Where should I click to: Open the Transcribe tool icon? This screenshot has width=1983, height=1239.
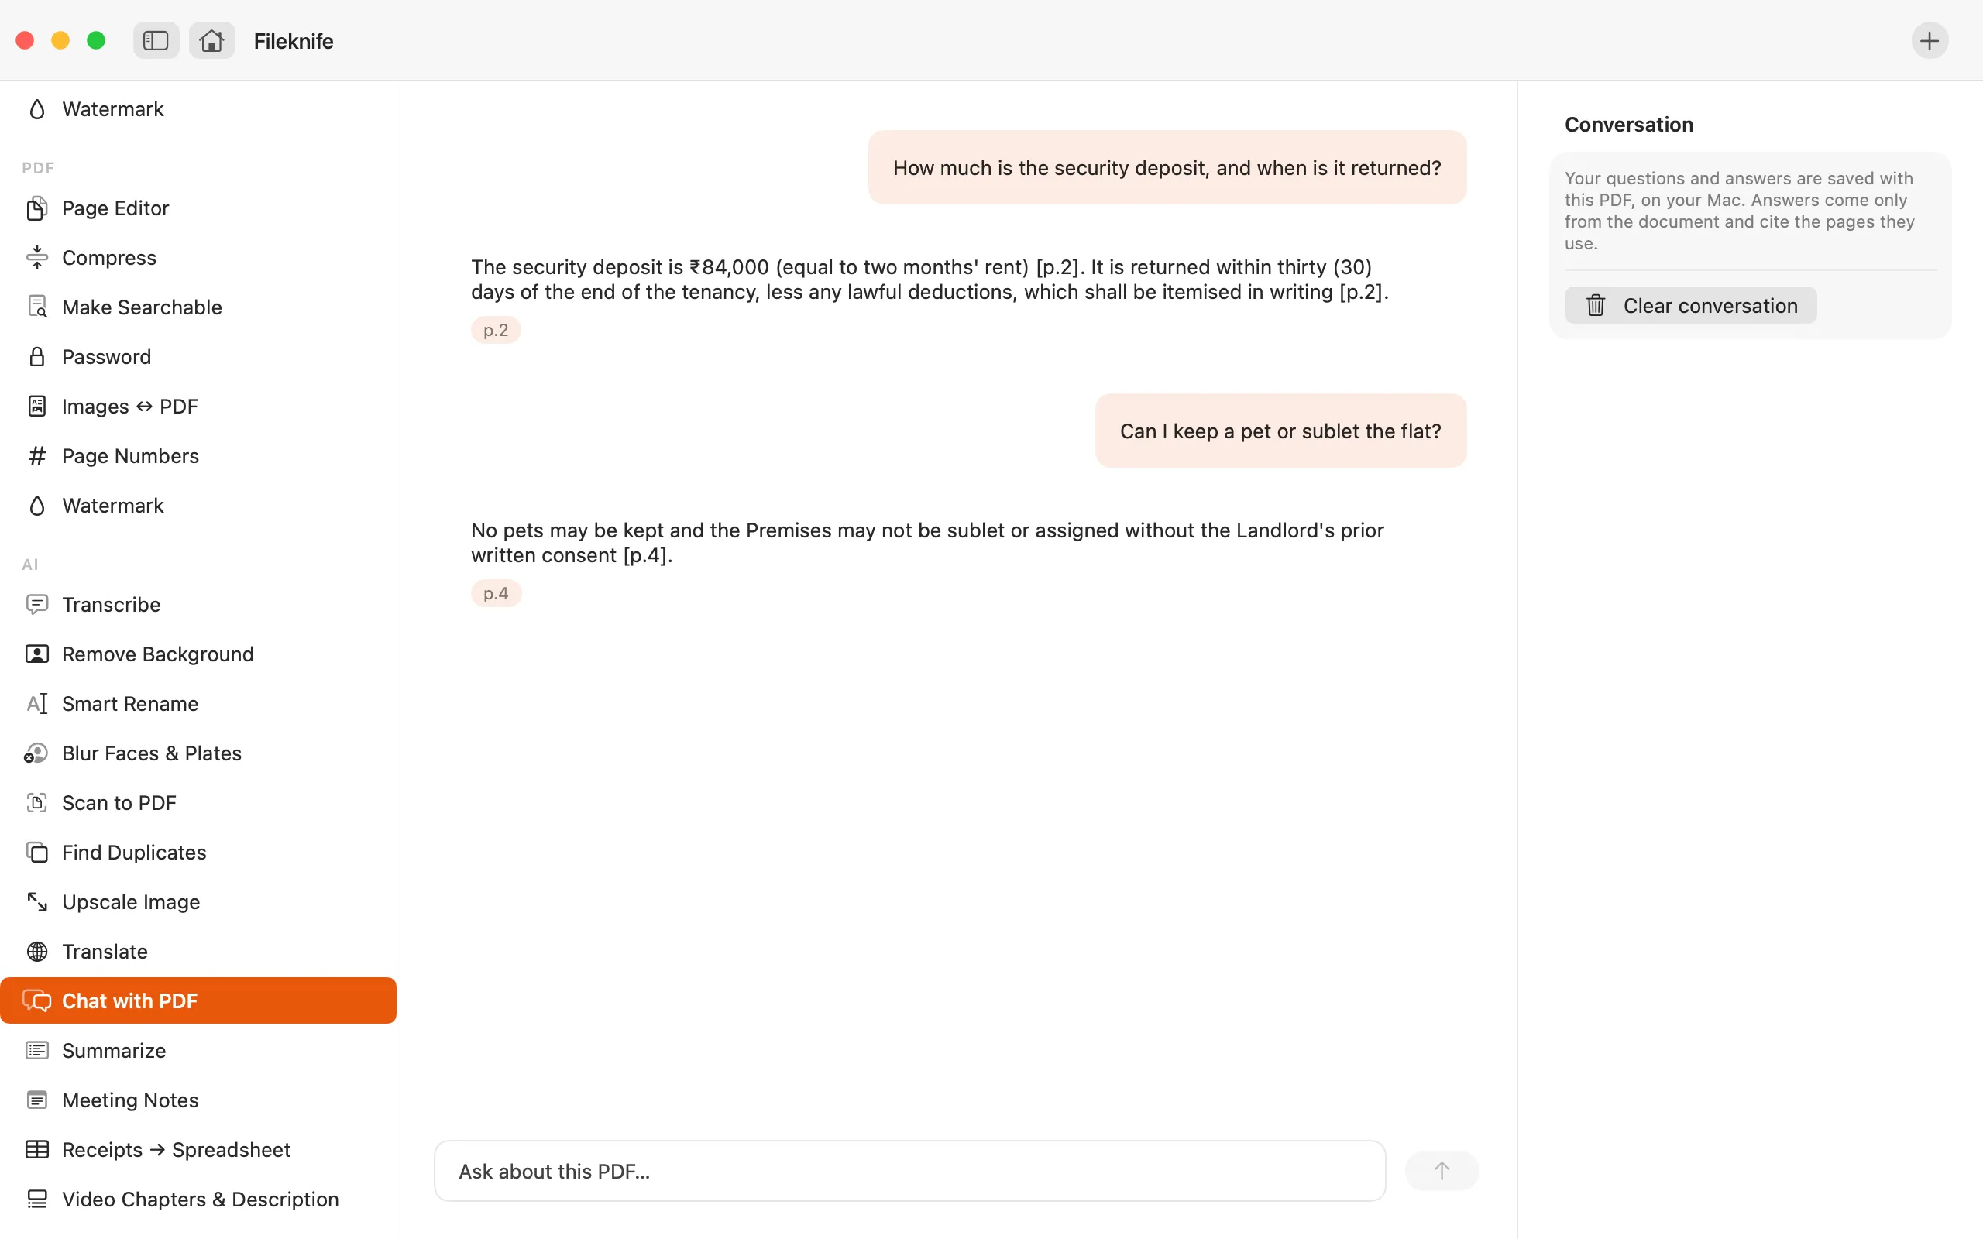pos(37,605)
